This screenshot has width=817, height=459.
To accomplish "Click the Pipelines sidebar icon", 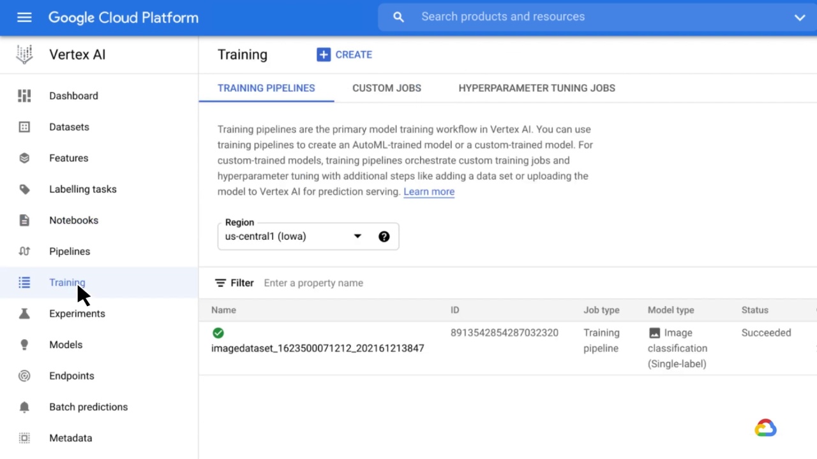I will (x=24, y=251).
